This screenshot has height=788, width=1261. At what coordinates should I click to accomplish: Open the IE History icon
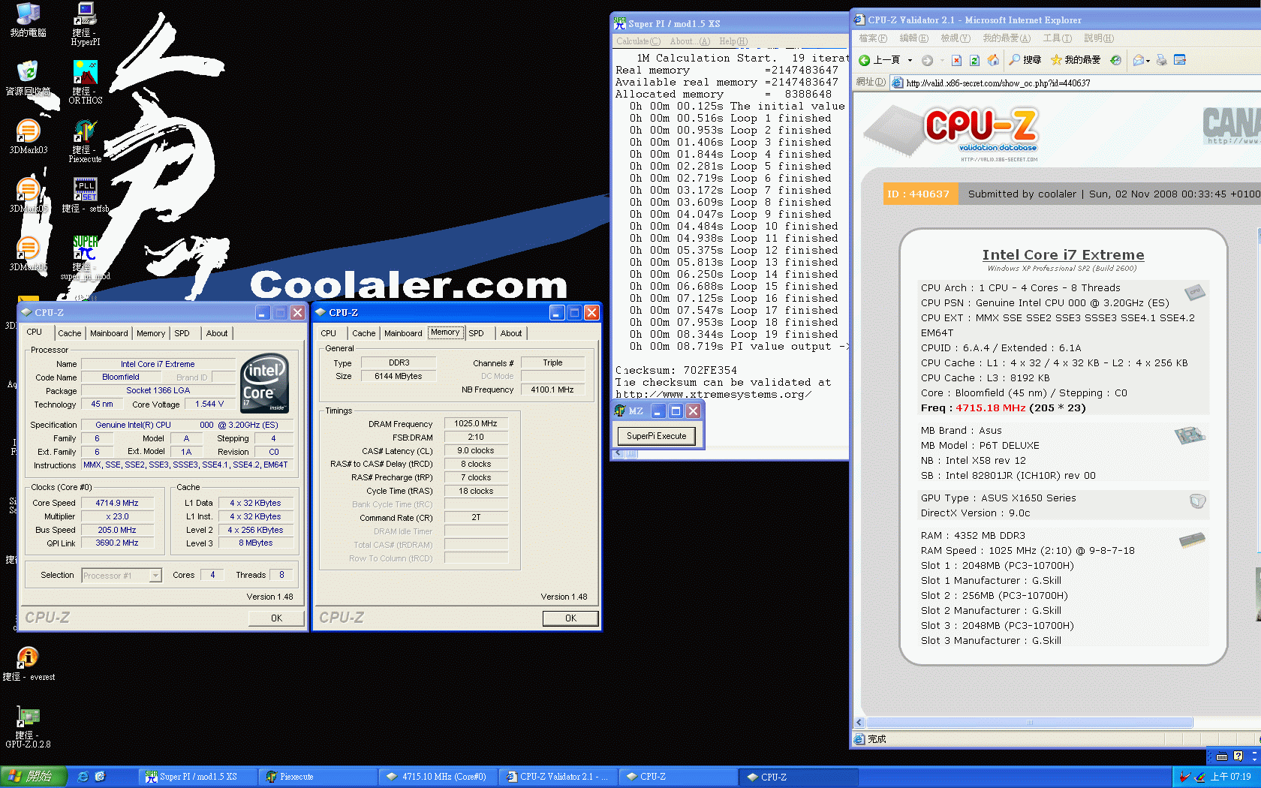tap(1116, 60)
